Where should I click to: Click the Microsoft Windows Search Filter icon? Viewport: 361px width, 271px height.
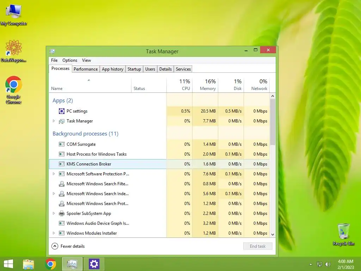coord(61,184)
